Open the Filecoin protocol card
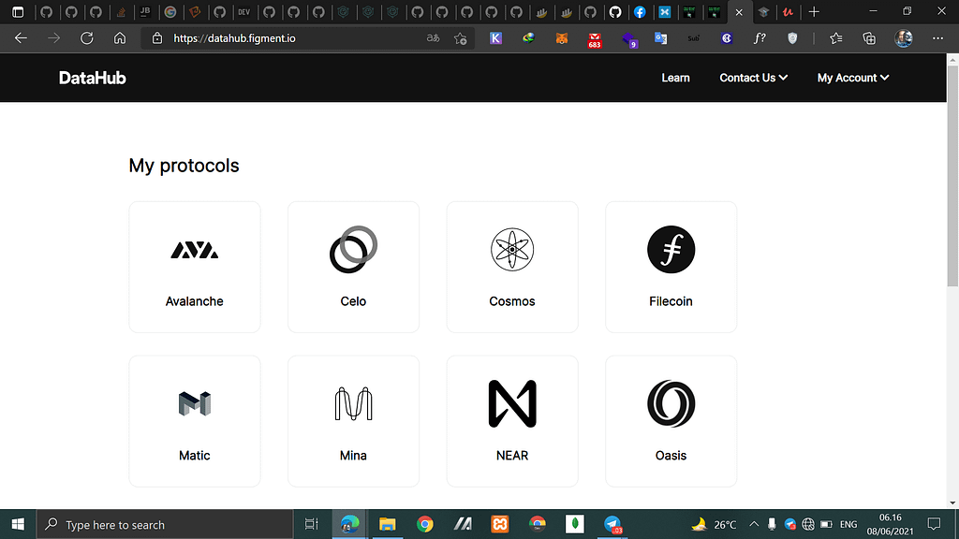959x539 pixels. pyautogui.click(x=671, y=267)
